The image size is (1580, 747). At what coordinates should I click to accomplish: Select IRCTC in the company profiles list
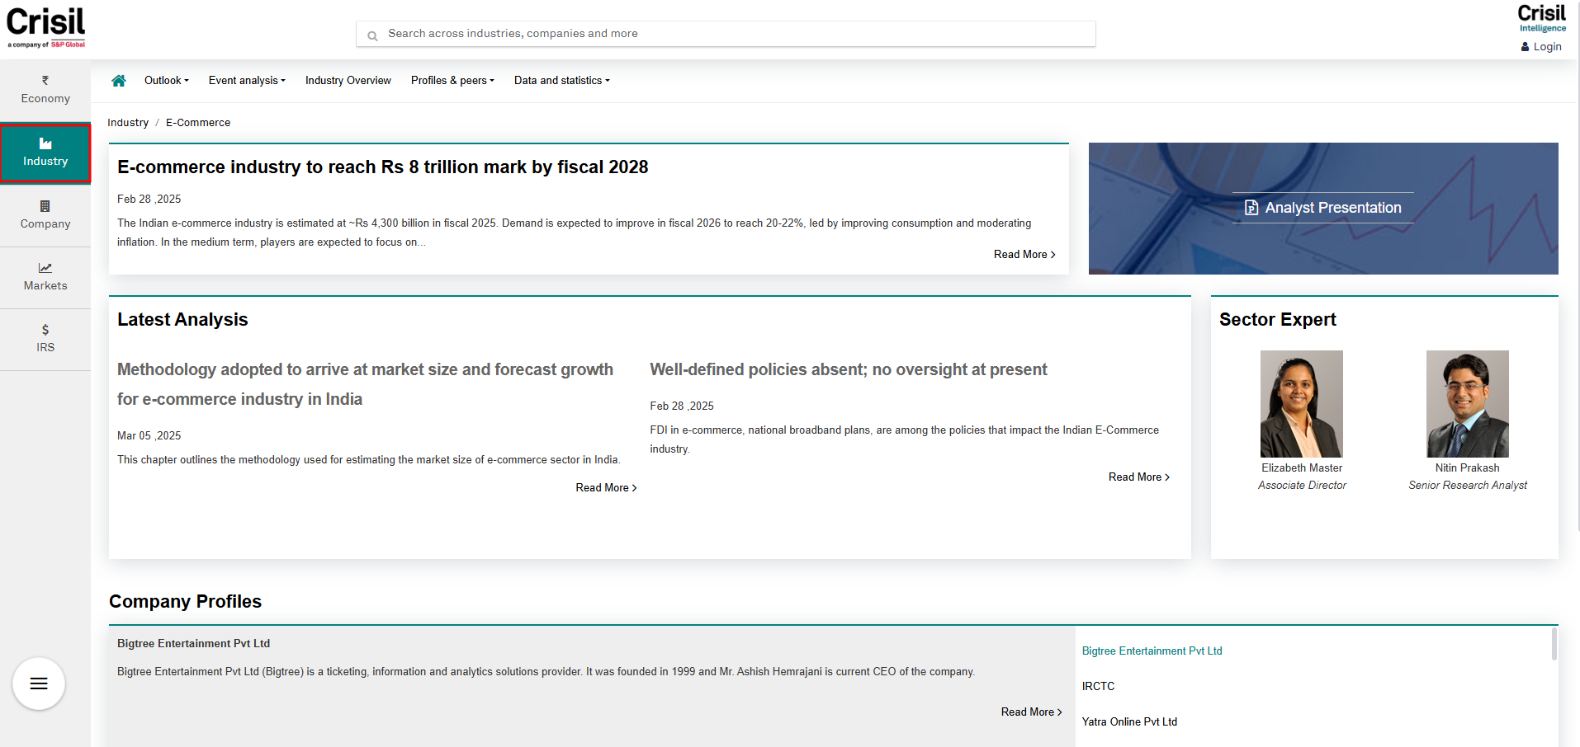click(1099, 686)
